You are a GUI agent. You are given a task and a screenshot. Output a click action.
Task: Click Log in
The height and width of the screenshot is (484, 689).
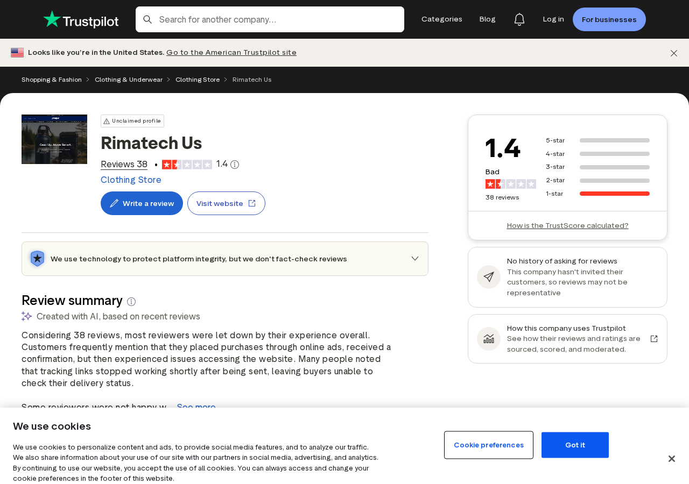pyautogui.click(x=553, y=19)
